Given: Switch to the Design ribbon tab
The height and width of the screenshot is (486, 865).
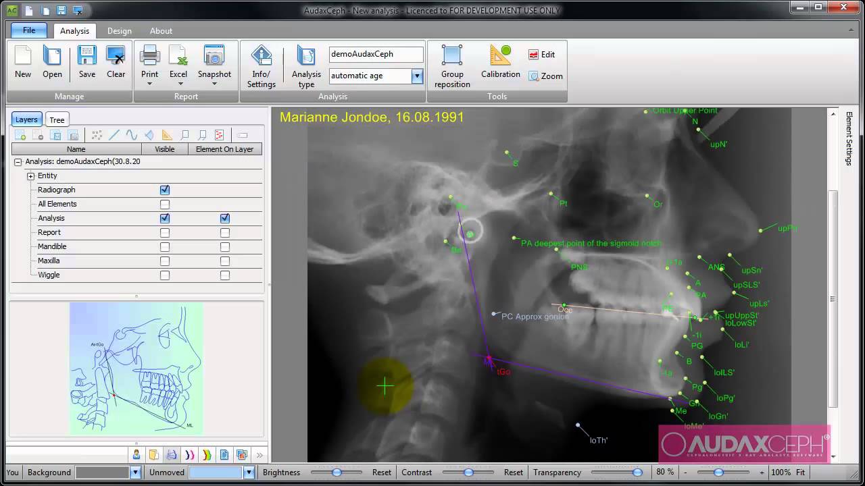Looking at the screenshot, I should click(120, 31).
